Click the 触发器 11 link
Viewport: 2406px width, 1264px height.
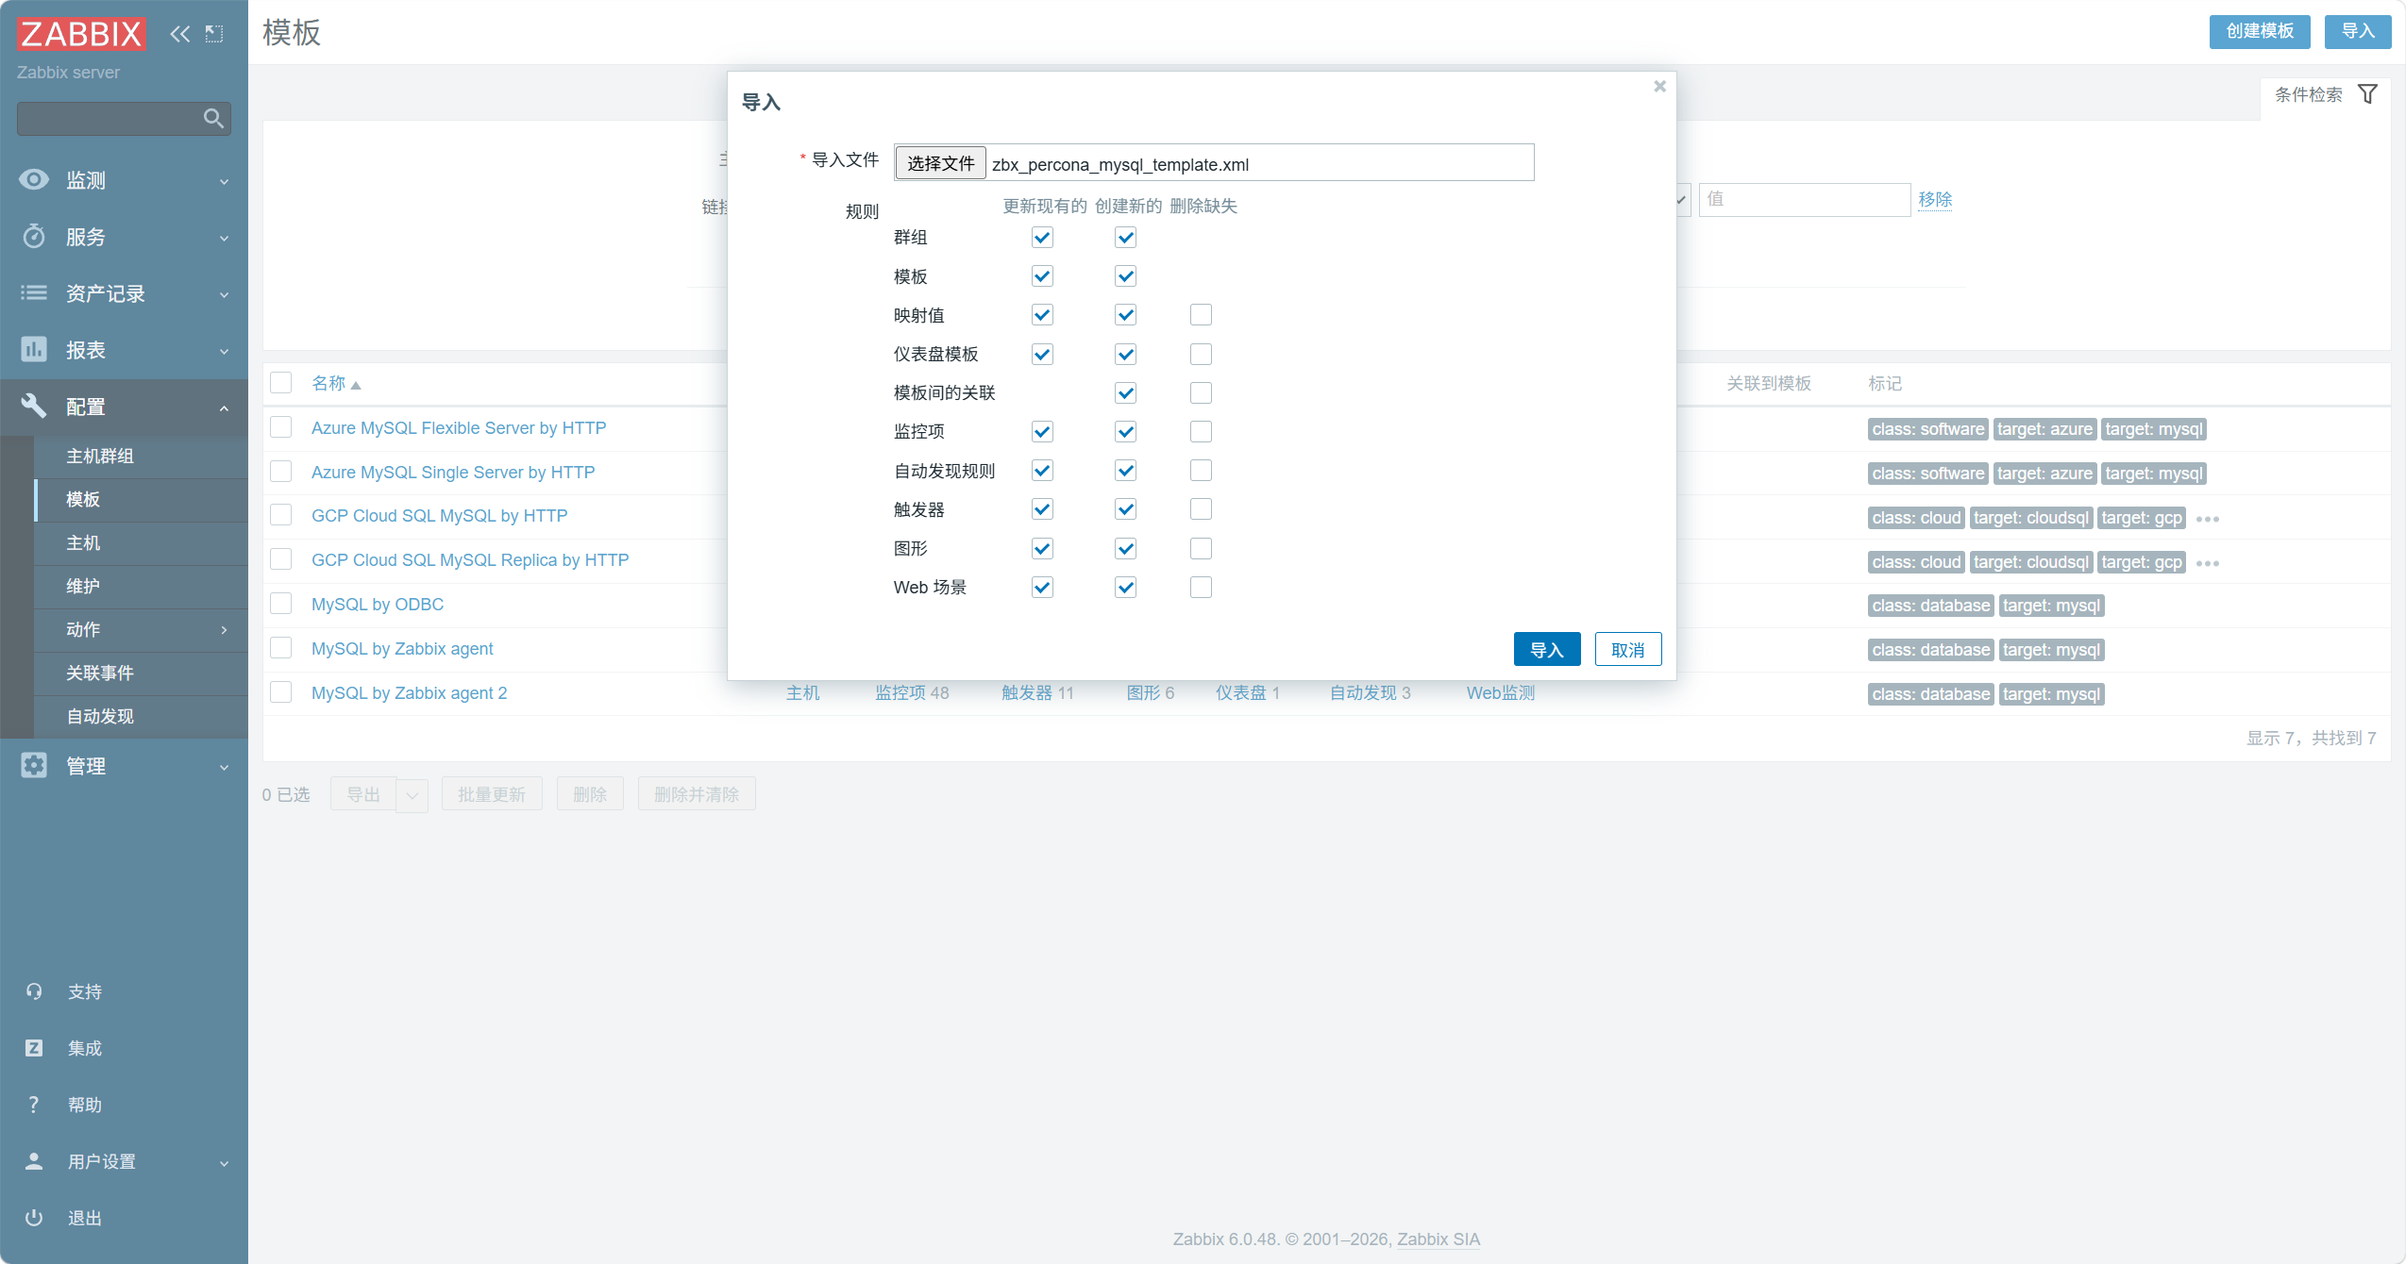point(1037,693)
